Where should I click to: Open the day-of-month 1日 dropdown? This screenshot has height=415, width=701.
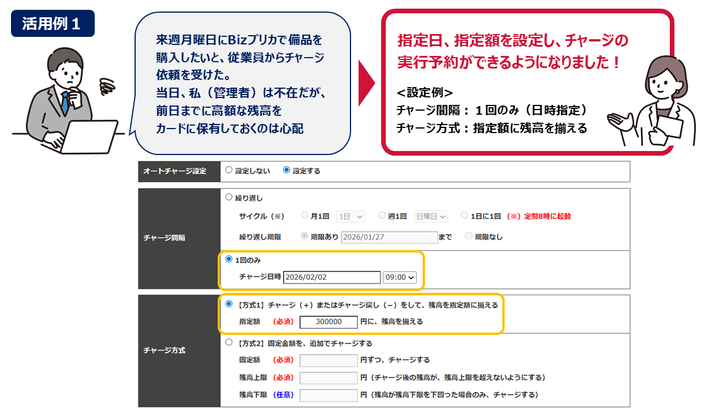pyautogui.click(x=350, y=216)
